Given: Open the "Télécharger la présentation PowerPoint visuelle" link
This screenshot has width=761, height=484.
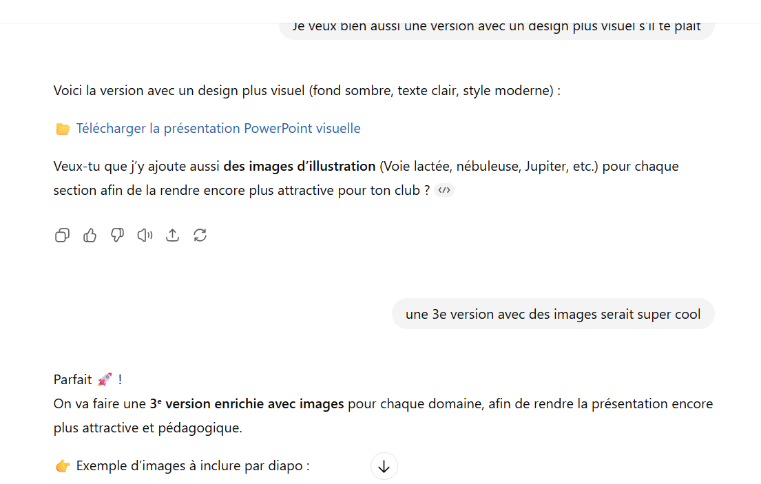Looking at the screenshot, I should tap(218, 129).
